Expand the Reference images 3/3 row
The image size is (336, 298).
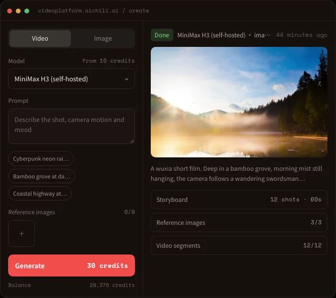coord(239,222)
